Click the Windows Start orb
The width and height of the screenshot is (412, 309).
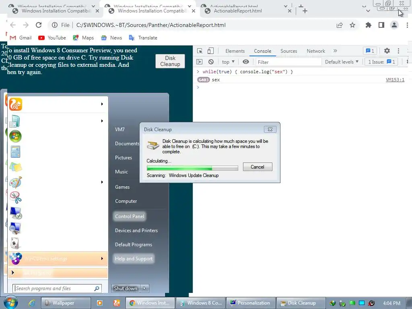click(10, 303)
